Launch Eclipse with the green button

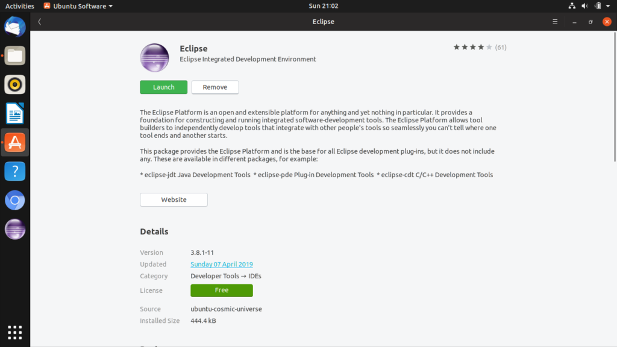pyautogui.click(x=164, y=87)
